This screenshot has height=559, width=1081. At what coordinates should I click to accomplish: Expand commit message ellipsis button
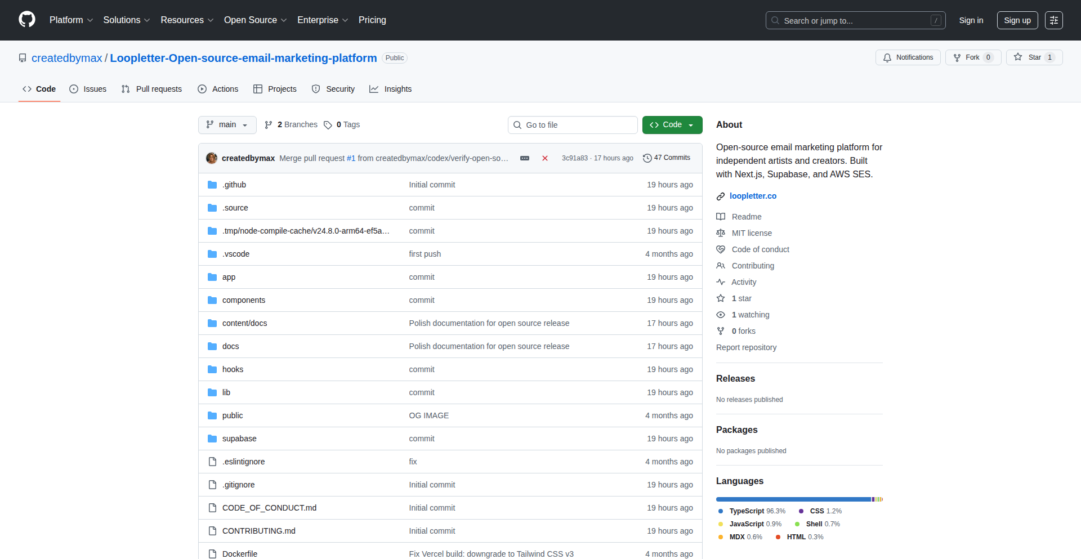pos(525,158)
